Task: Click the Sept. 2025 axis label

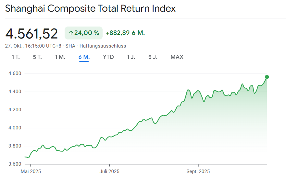Action: [x=198, y=171]
